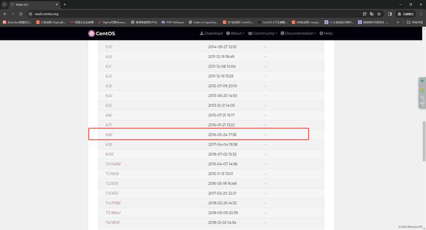The height and width of the screenshot is (230, 426).
Task: Open the mysql bookmark
Action: click(x=306, y=22)
